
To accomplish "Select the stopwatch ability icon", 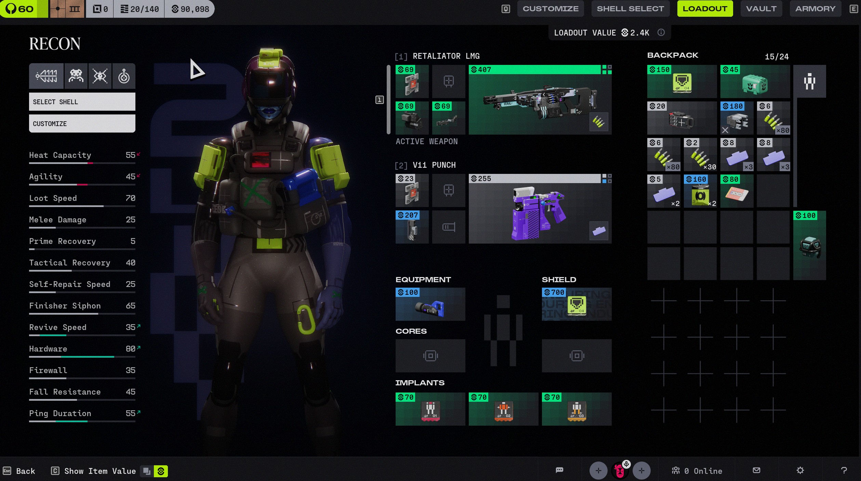I will coord(124,76).
